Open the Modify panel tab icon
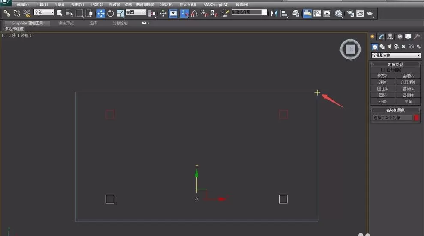The height and width of the screenshot is (236, 424). [x=381, y=36]
